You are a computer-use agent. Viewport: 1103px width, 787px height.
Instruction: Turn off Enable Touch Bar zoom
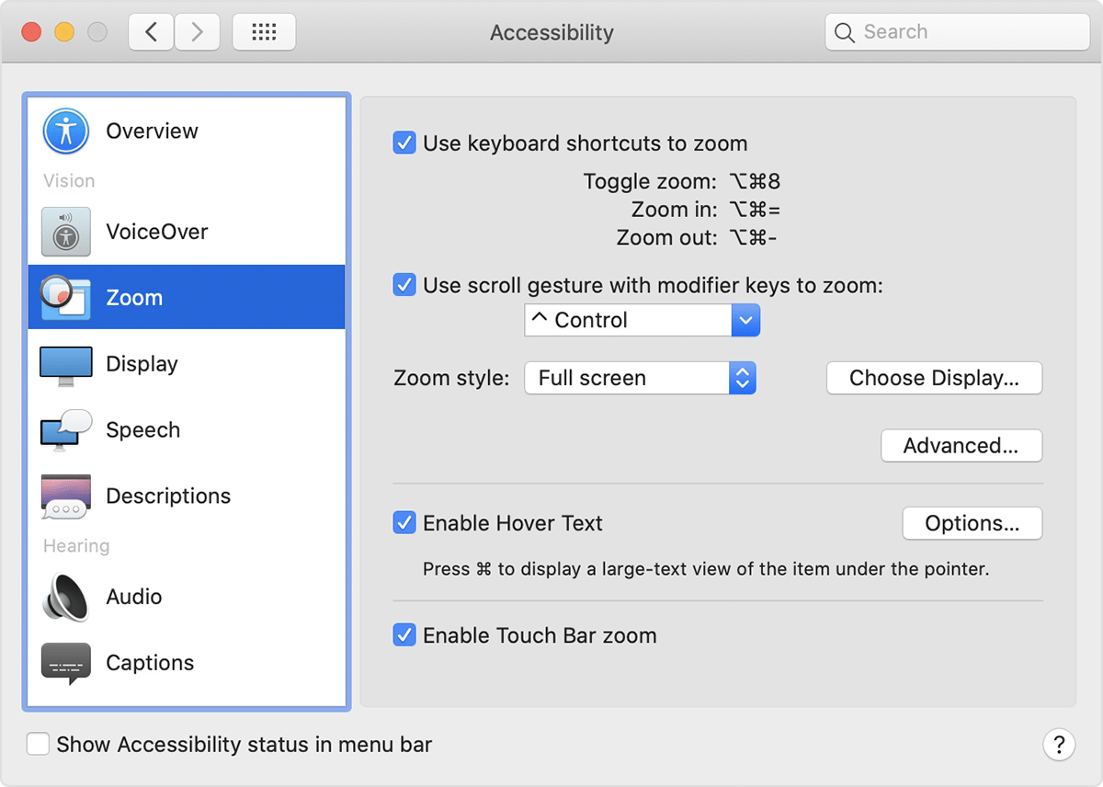(x=404, y=635)
